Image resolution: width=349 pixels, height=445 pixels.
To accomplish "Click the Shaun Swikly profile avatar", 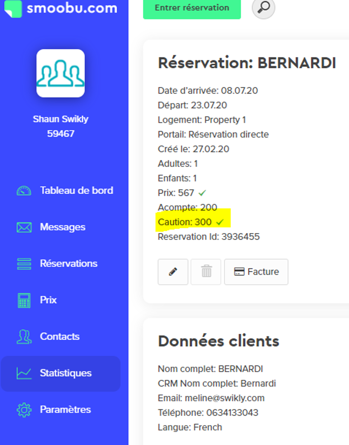I will coord(60,73).
